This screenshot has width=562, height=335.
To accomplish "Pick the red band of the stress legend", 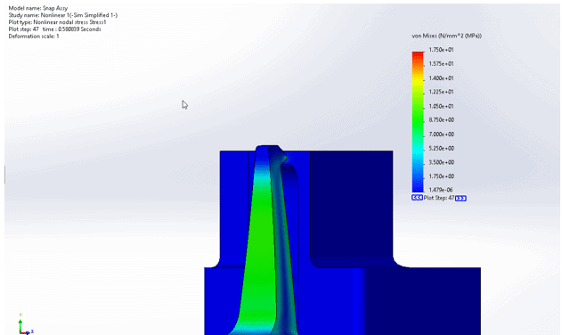I will click(x=418, y=56).
